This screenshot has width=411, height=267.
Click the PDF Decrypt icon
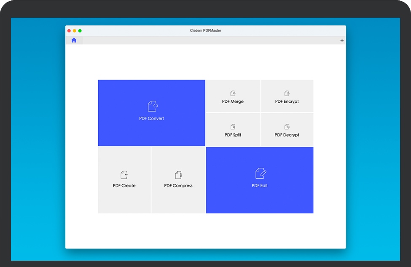[287, 127]
